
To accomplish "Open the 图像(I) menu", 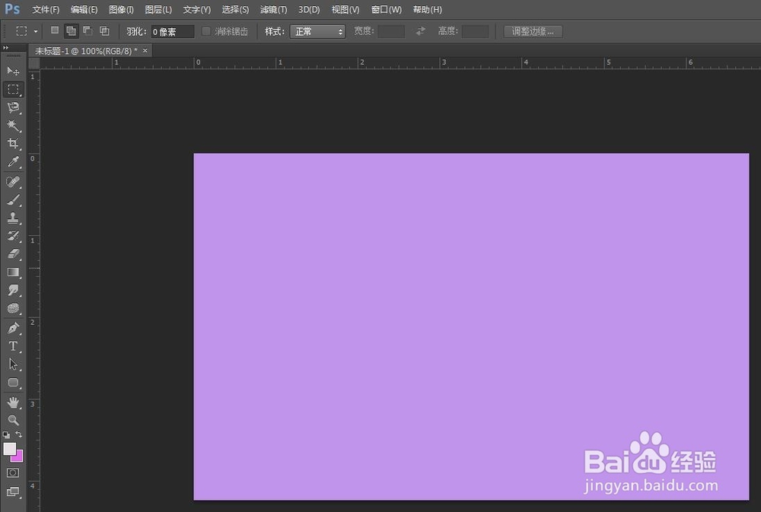I will (121, 10).
